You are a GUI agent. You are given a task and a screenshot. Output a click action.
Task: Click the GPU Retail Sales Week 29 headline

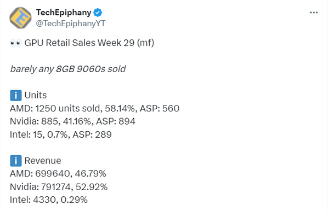coord(89,43)
